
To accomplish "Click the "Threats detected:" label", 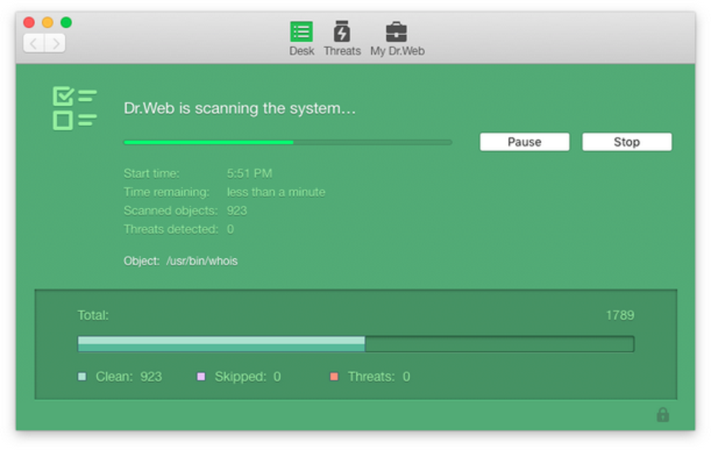I will tap(171, 229).
